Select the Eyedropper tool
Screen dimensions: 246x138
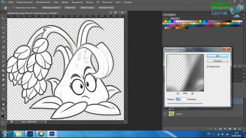[x=3, y=42]
